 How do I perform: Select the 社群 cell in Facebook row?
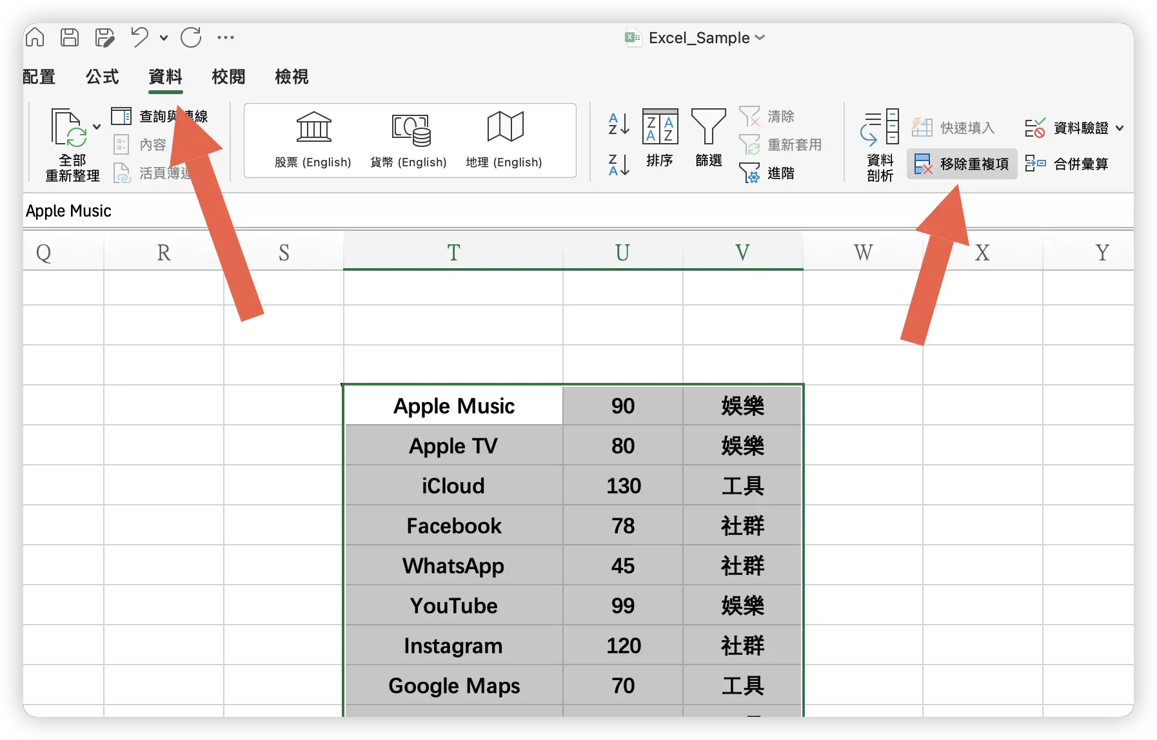[x=742, y=525]
